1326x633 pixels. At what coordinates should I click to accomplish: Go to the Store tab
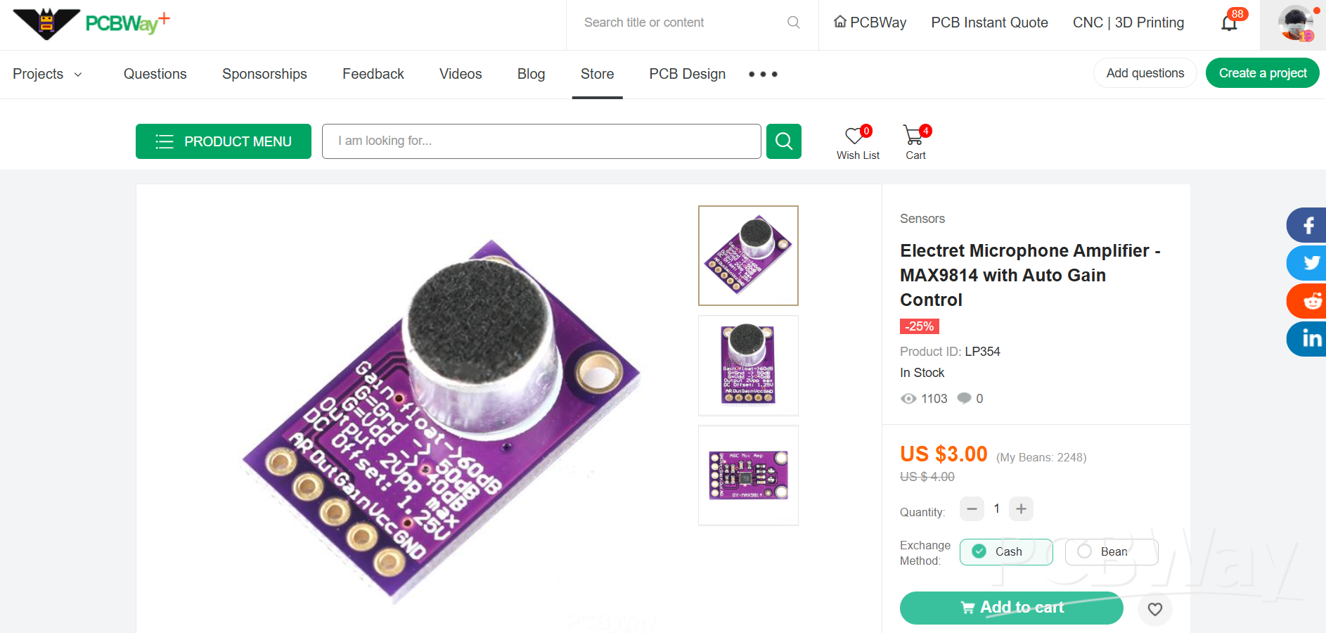point(597,74)
